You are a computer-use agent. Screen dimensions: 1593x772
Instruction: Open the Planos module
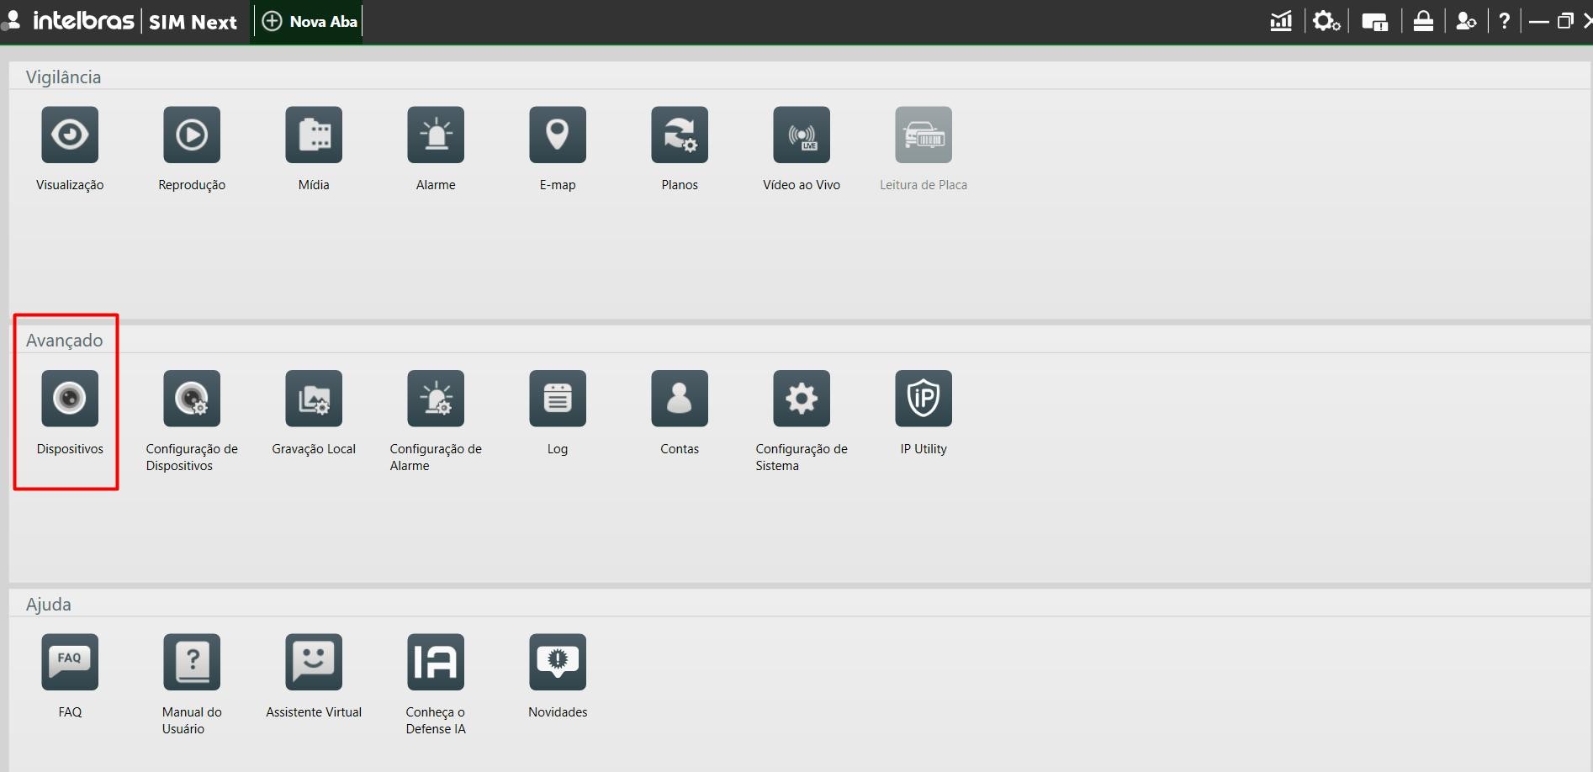point(680,135)
